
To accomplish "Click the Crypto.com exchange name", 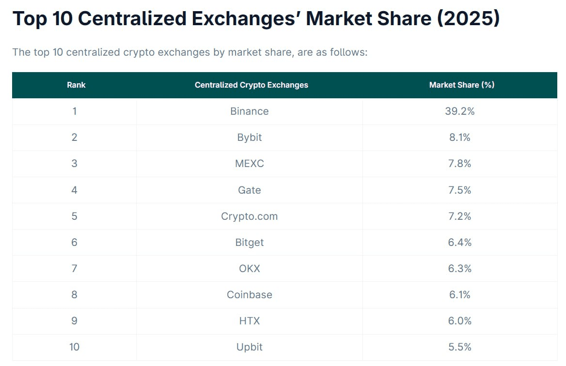I will 249,216.
